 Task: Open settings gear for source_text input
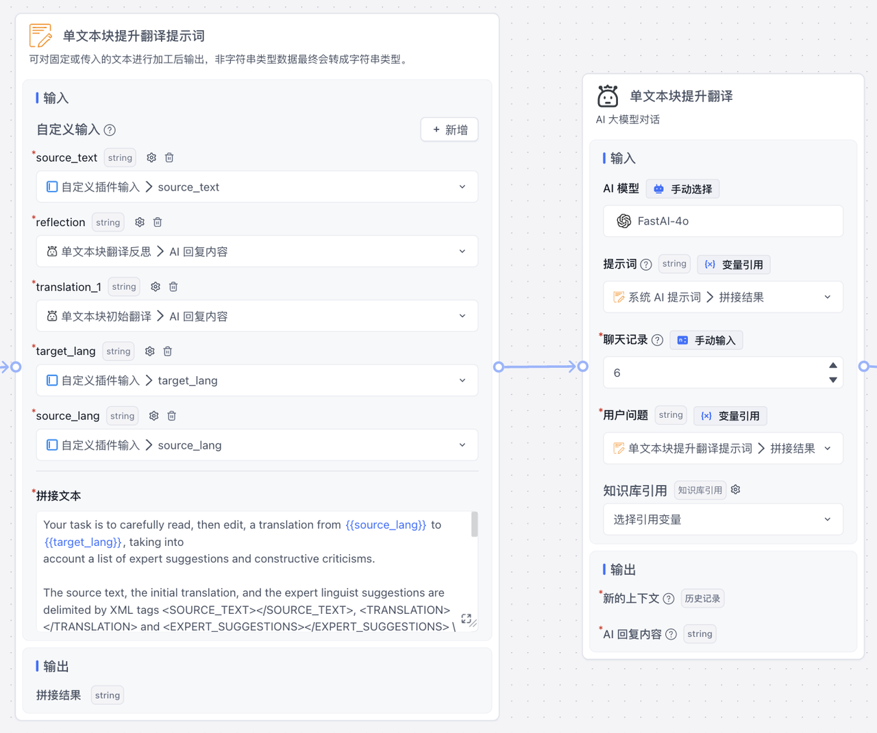[x=151, y=158]
